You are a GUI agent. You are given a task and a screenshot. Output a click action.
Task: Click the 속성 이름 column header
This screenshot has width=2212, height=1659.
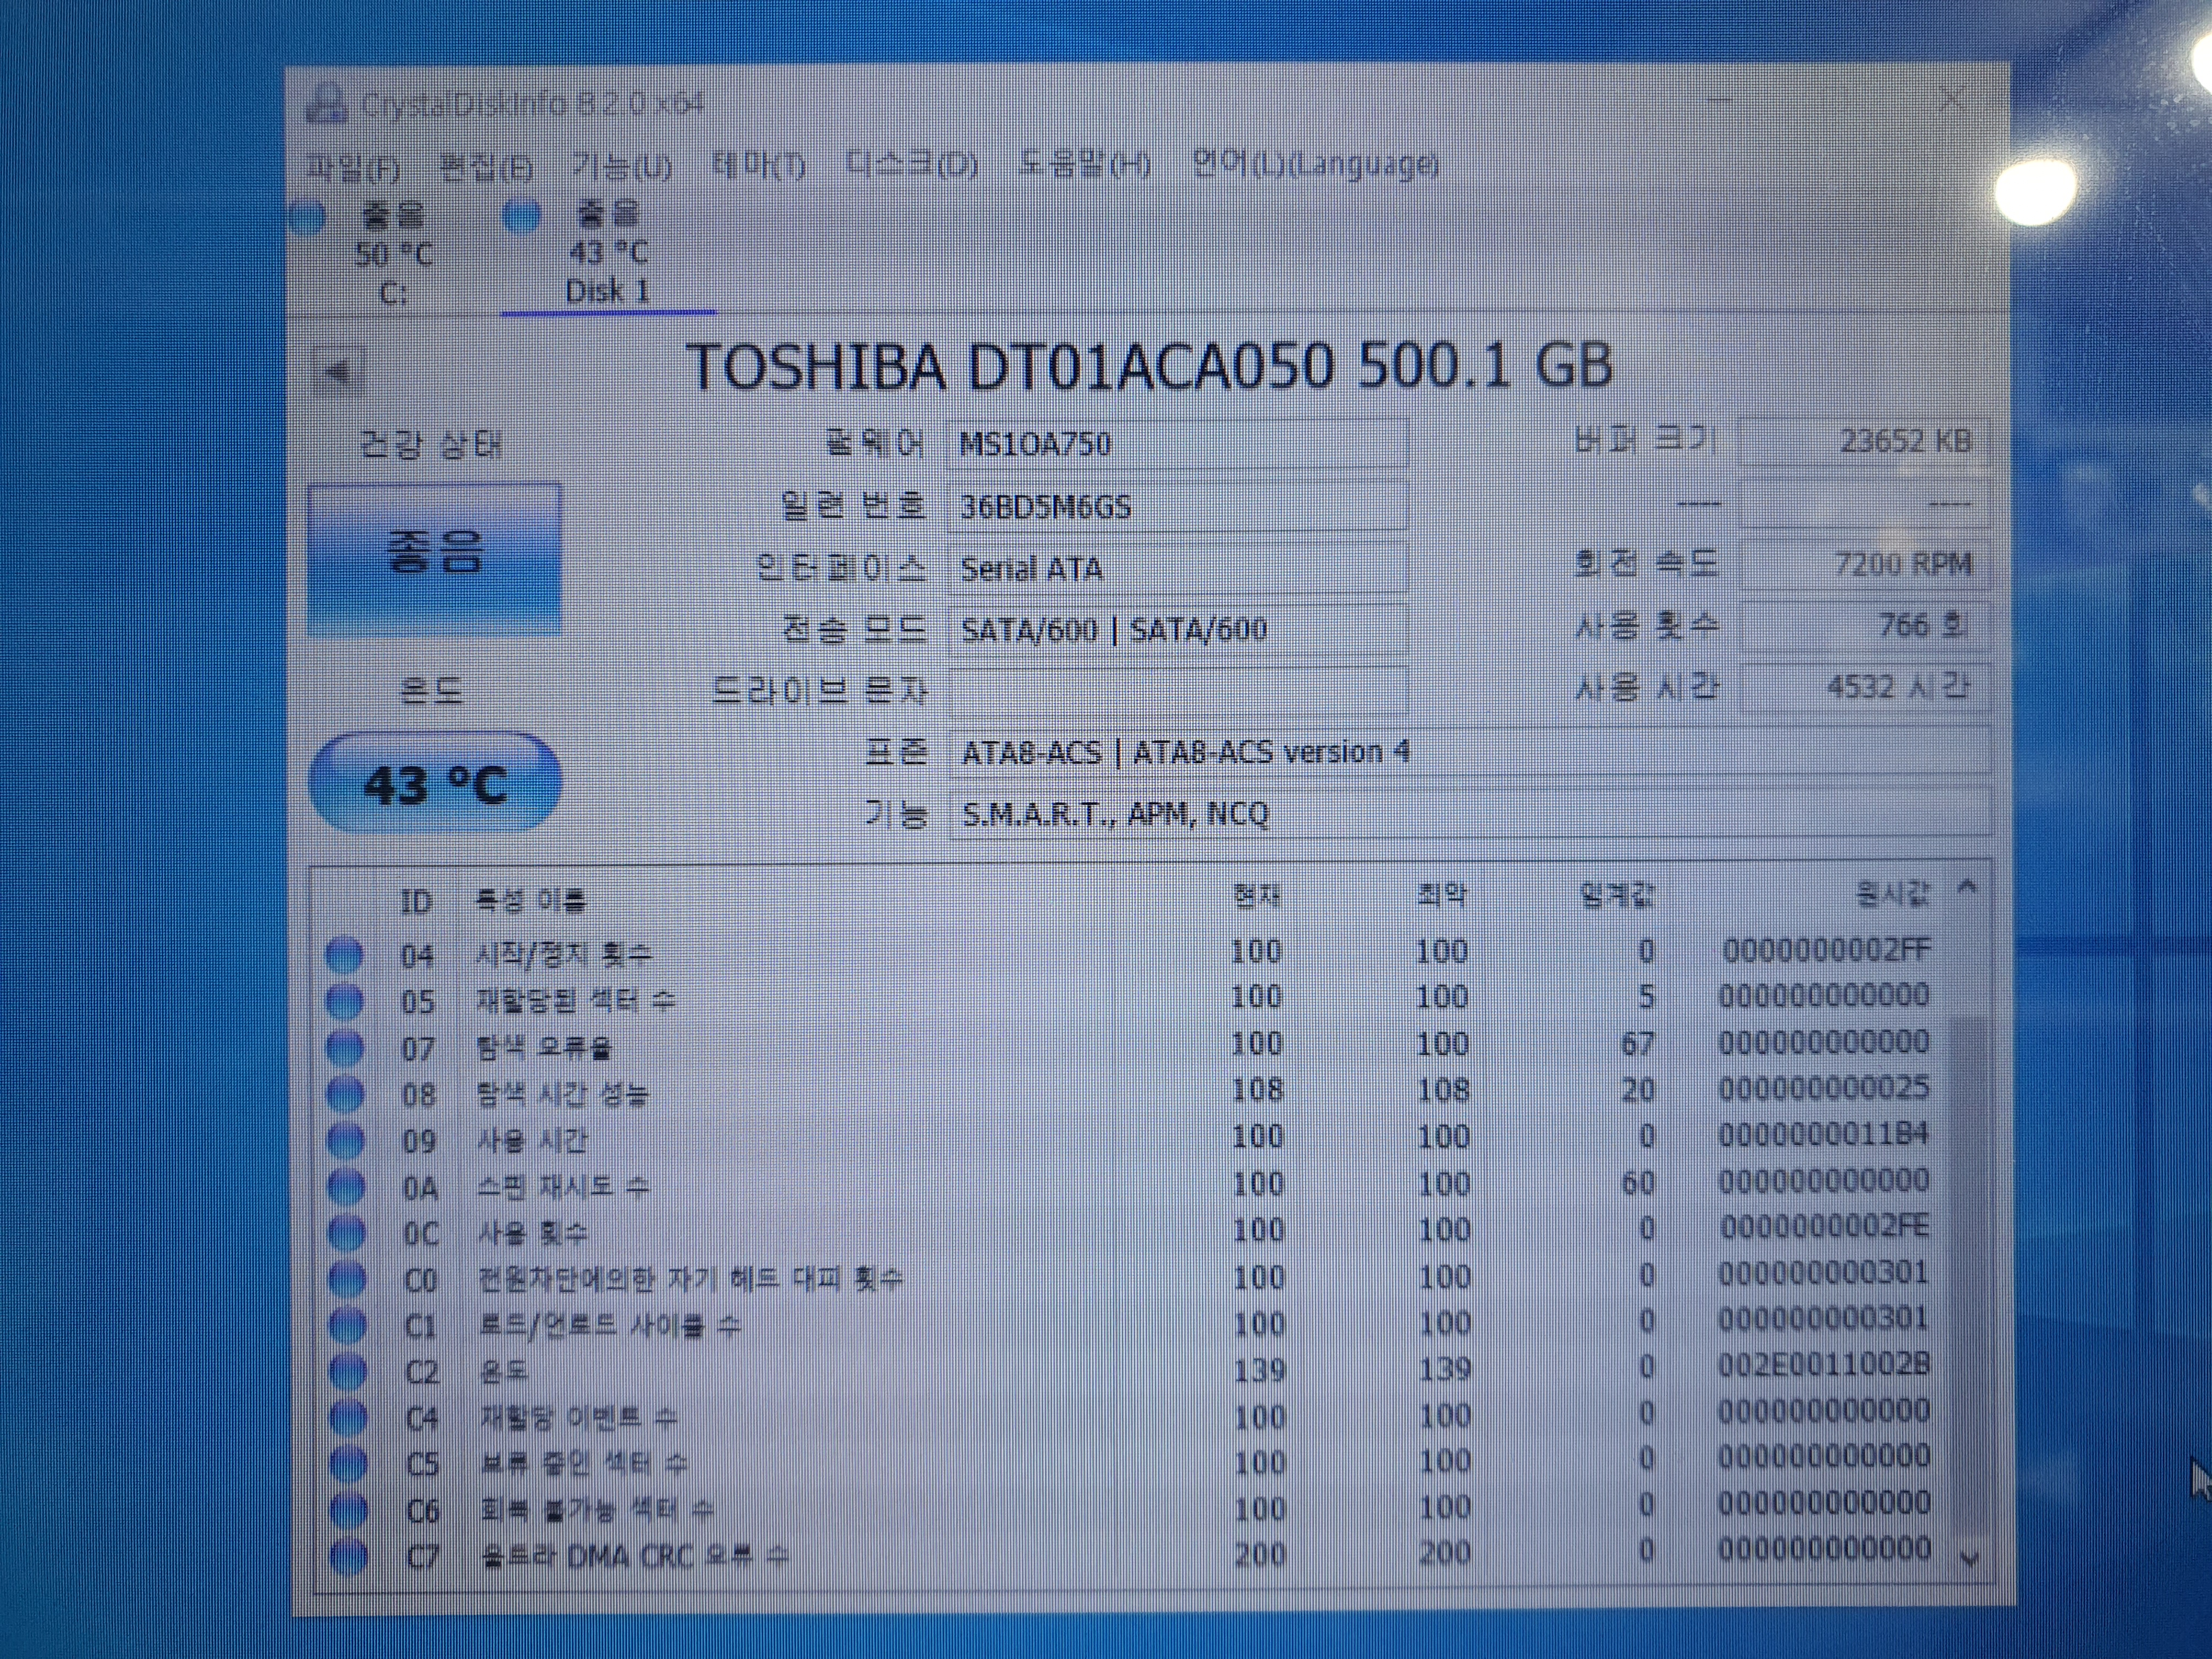click(531, 901)
